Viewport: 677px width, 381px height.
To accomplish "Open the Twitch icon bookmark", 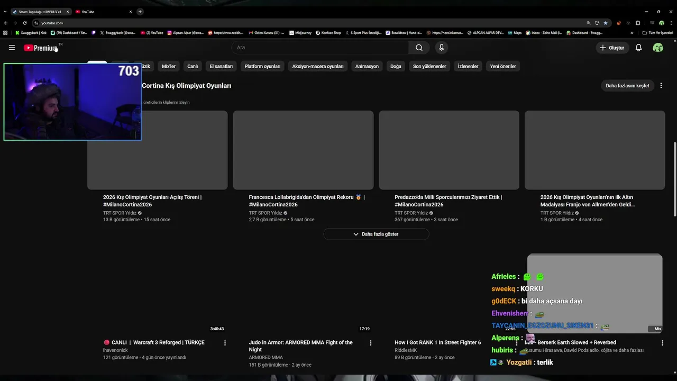I will (94, 33).
